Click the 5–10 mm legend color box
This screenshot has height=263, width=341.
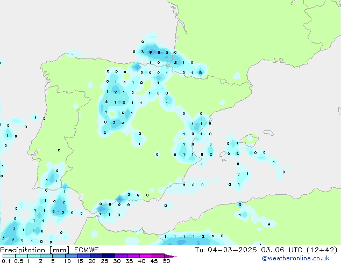coord(59,256)
